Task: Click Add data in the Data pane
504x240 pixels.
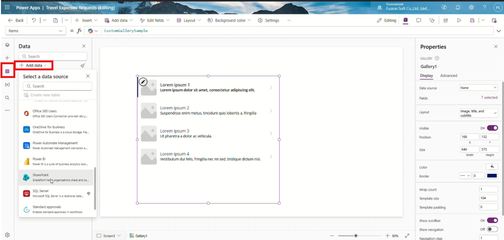Action: [x=33, y=65]
